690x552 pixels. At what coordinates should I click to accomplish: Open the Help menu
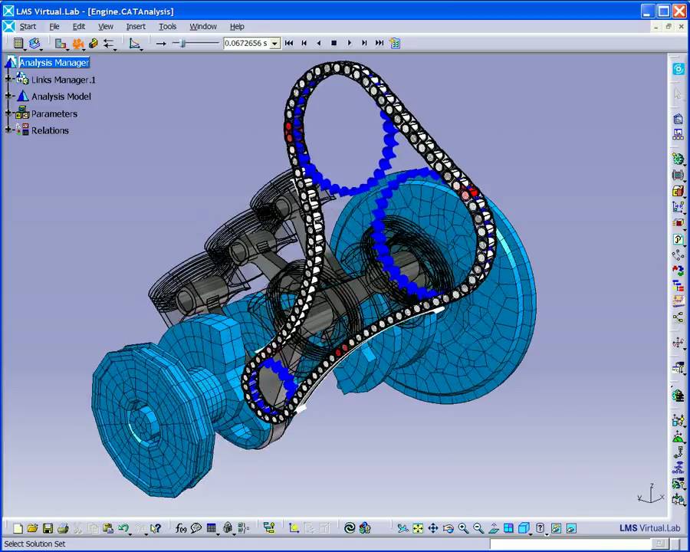[x=237, y=26]
